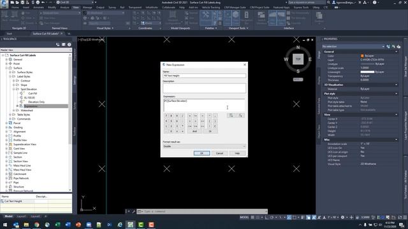Switch to Layout1 tab

(21, 216)
